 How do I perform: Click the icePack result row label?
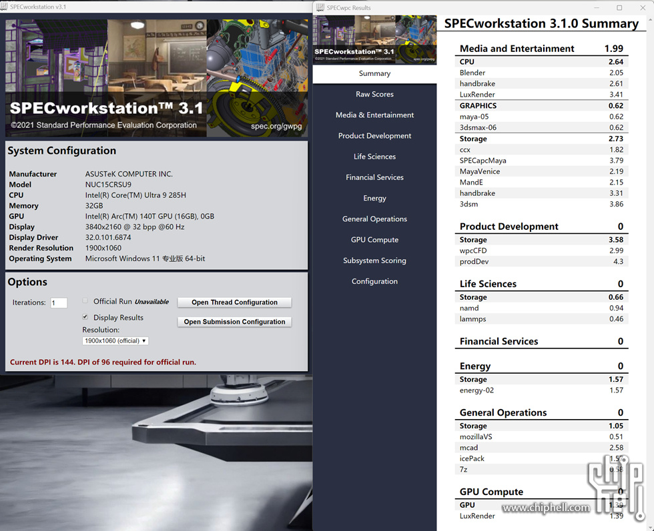click(472, 458)
